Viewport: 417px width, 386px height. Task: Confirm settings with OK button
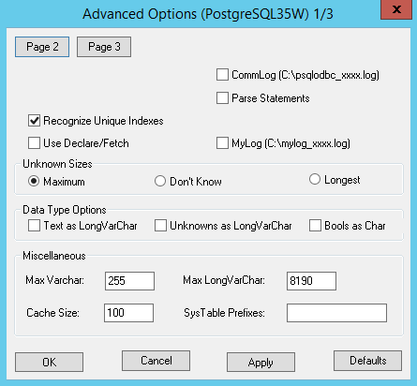(49, 363)
